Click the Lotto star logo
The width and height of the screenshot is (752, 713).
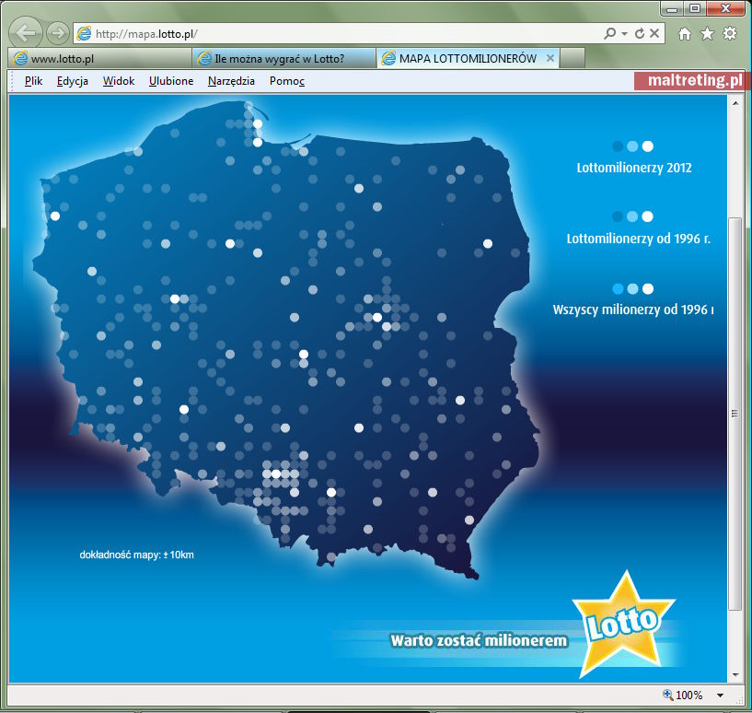pyautogui.click(x=623, y=625)
